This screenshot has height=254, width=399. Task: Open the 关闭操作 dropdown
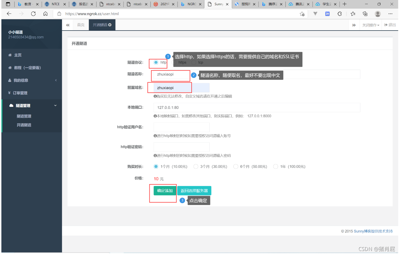371,25
